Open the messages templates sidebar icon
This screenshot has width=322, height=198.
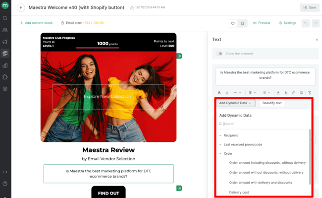click(5, 54)
